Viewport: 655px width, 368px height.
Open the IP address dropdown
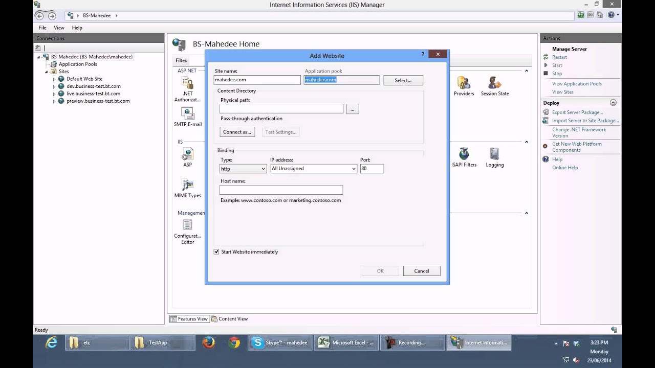[x=314, y=169]
